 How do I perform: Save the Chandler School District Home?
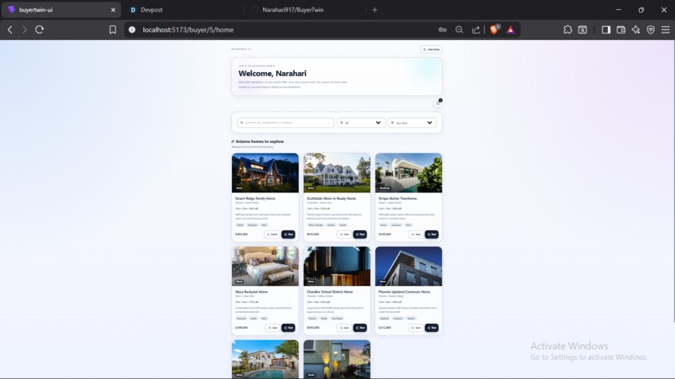click(344, 328)
